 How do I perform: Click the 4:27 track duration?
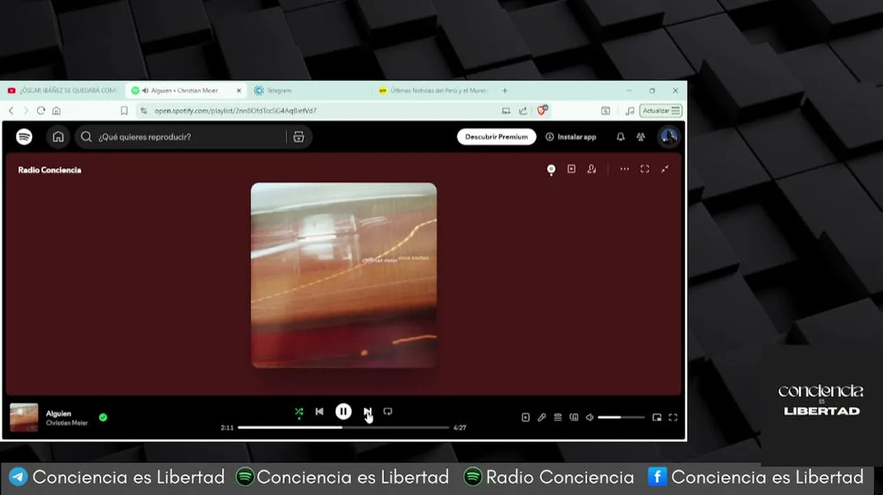[460, 428]
